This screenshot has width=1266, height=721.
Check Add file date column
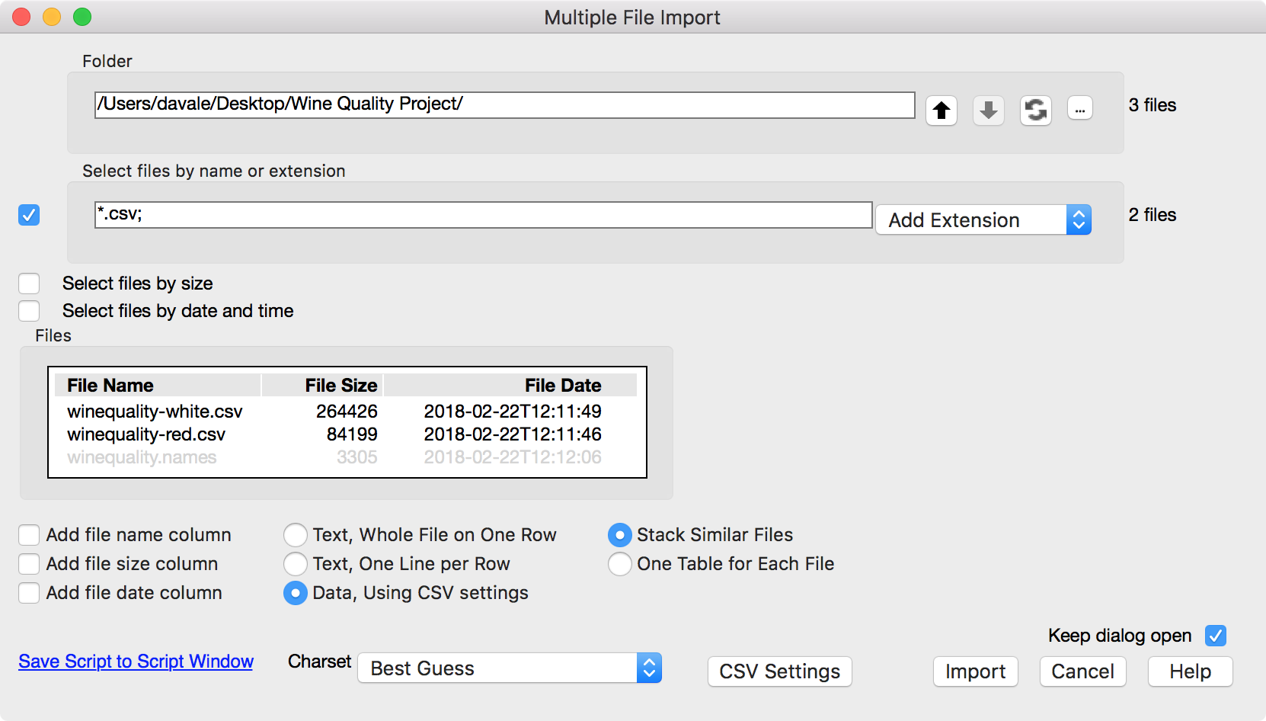click(x=28, y=592)
